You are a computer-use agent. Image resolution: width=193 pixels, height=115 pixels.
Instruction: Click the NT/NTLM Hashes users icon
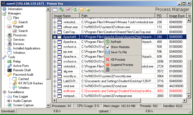(x=15, y=83)
